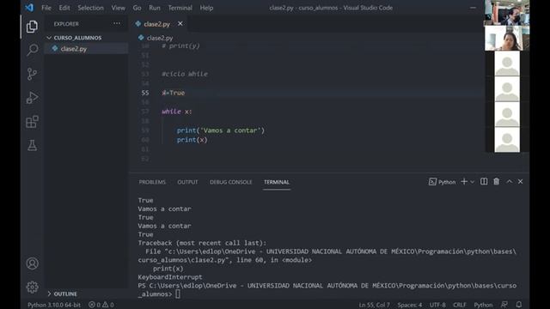Image resolution: width=550 pixels, height=309 pixels.
Task: Click the KeyboardInterrupt text in terminal
Action: point(170,277)
